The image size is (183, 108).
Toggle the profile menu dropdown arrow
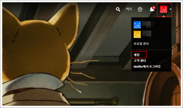[170, 9]
